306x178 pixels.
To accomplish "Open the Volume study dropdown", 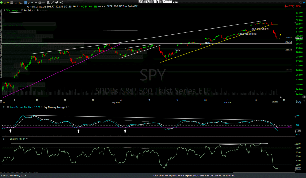I will click(x=50, y=10).
